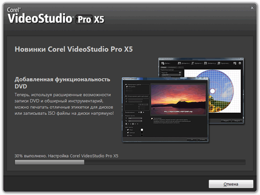Click the DVD feature preview screenshot
The width and height of the screenshot is (260, 195).
point(183,100)
